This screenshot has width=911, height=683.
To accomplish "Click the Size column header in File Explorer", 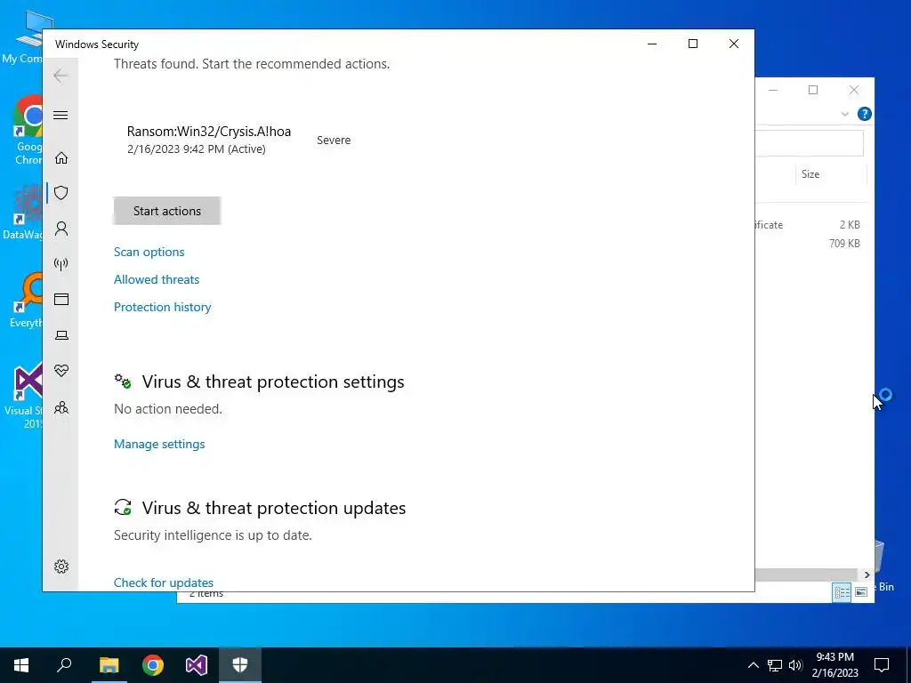I will 830,174.
